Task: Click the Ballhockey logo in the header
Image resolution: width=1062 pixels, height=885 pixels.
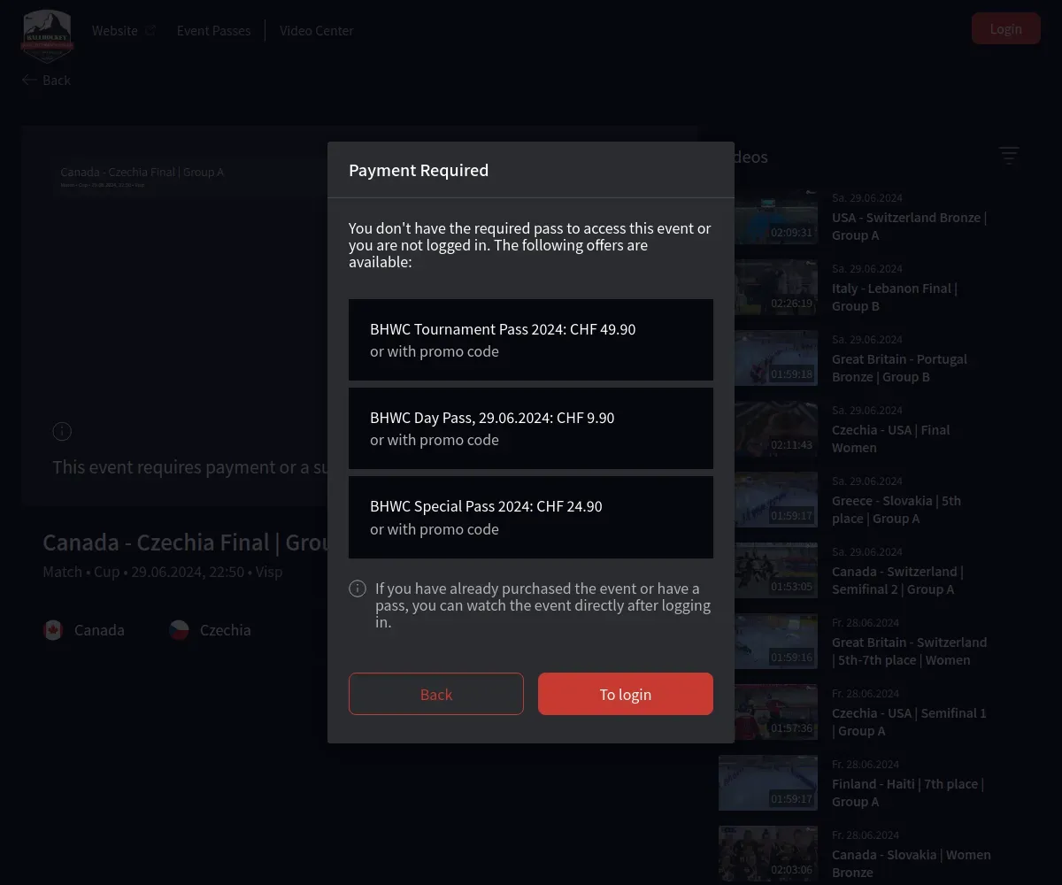Action: point(47,35)
